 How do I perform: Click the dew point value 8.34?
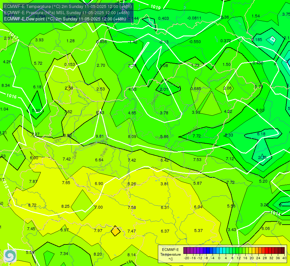pyautogui.click(x=6, y=85)
